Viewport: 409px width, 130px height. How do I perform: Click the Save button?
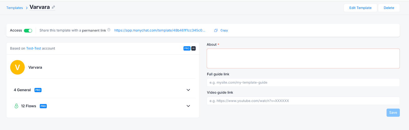click(393, 113)
